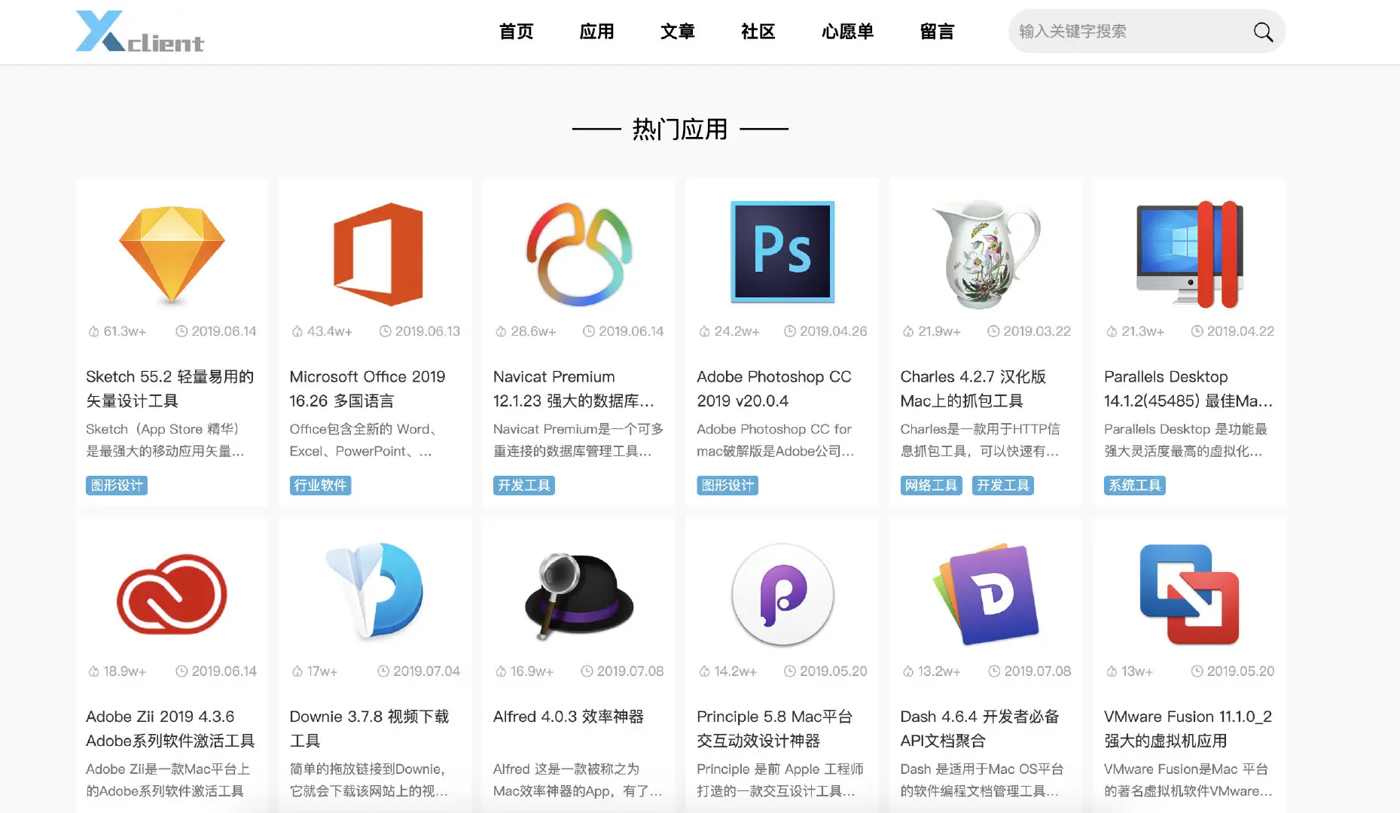Open Adobe Zii 2019 4.3.6 title

(170, 729)
